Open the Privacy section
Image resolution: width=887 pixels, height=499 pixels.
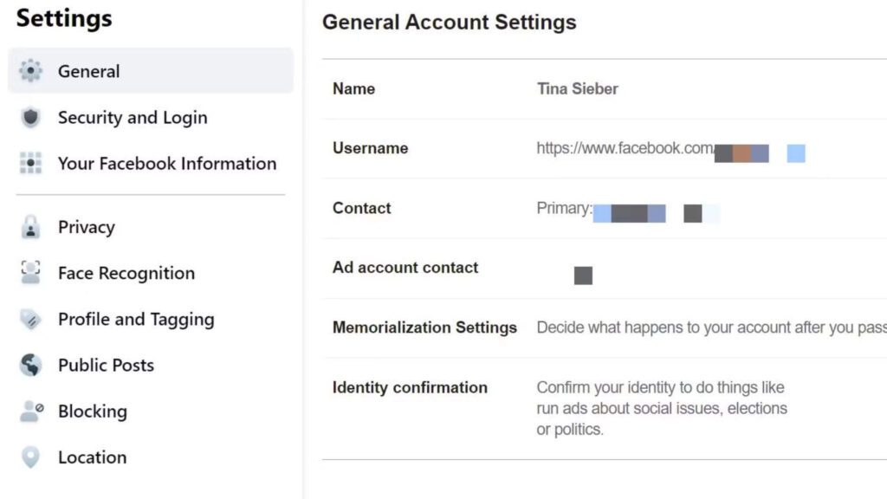coord(87,227)
